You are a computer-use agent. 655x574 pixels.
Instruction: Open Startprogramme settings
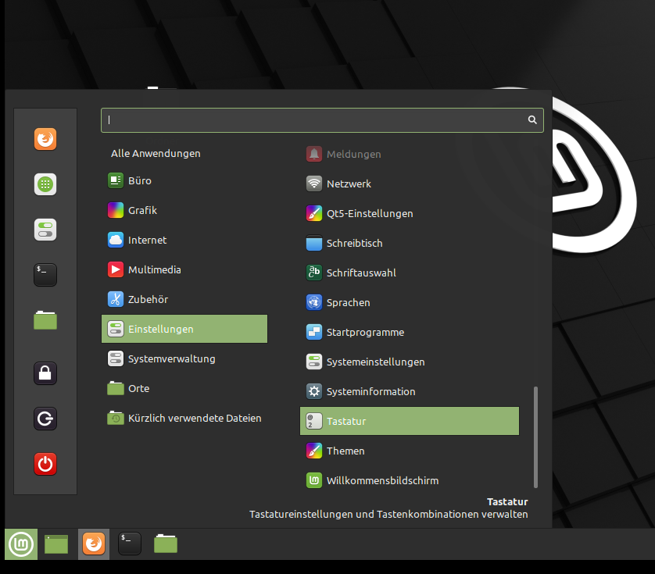[410, 332]
